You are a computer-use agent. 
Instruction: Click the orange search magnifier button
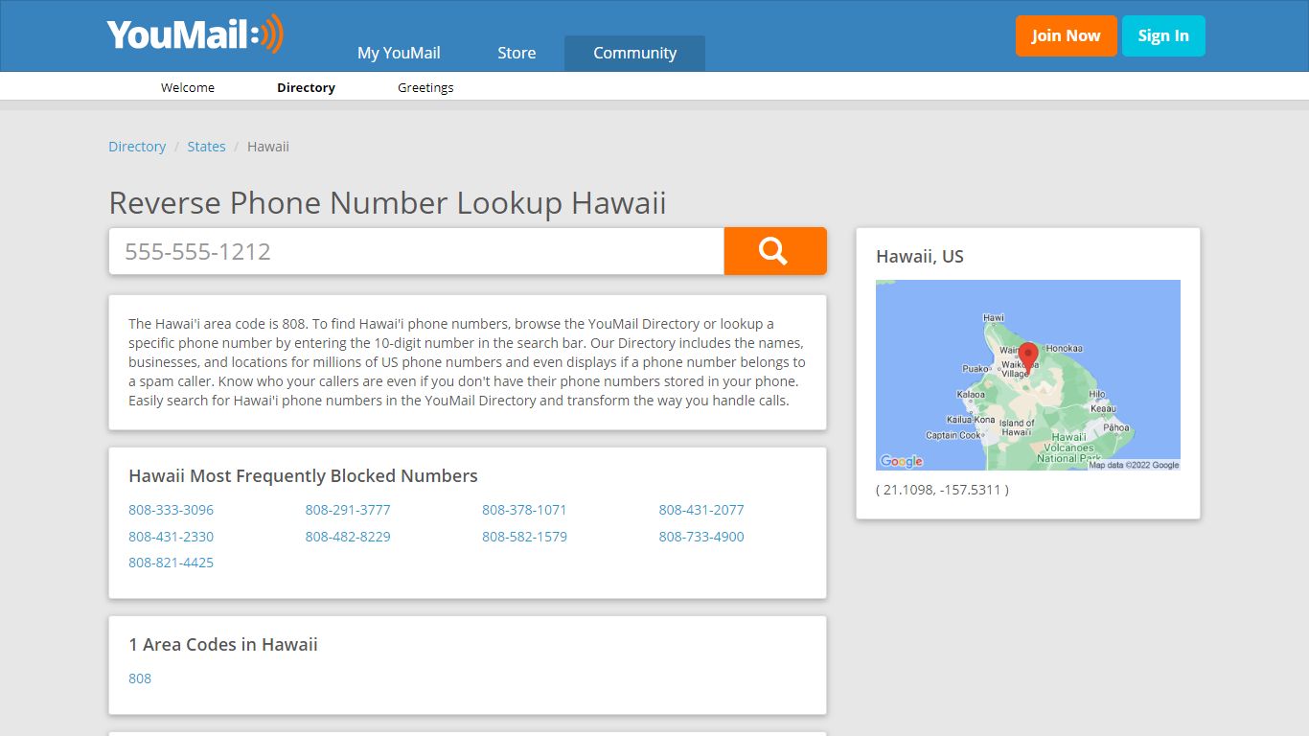[x=775, y=251]
